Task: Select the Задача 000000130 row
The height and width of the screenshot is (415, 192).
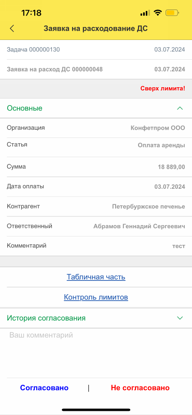Action: pyautogui.click(x=96, y=49)
